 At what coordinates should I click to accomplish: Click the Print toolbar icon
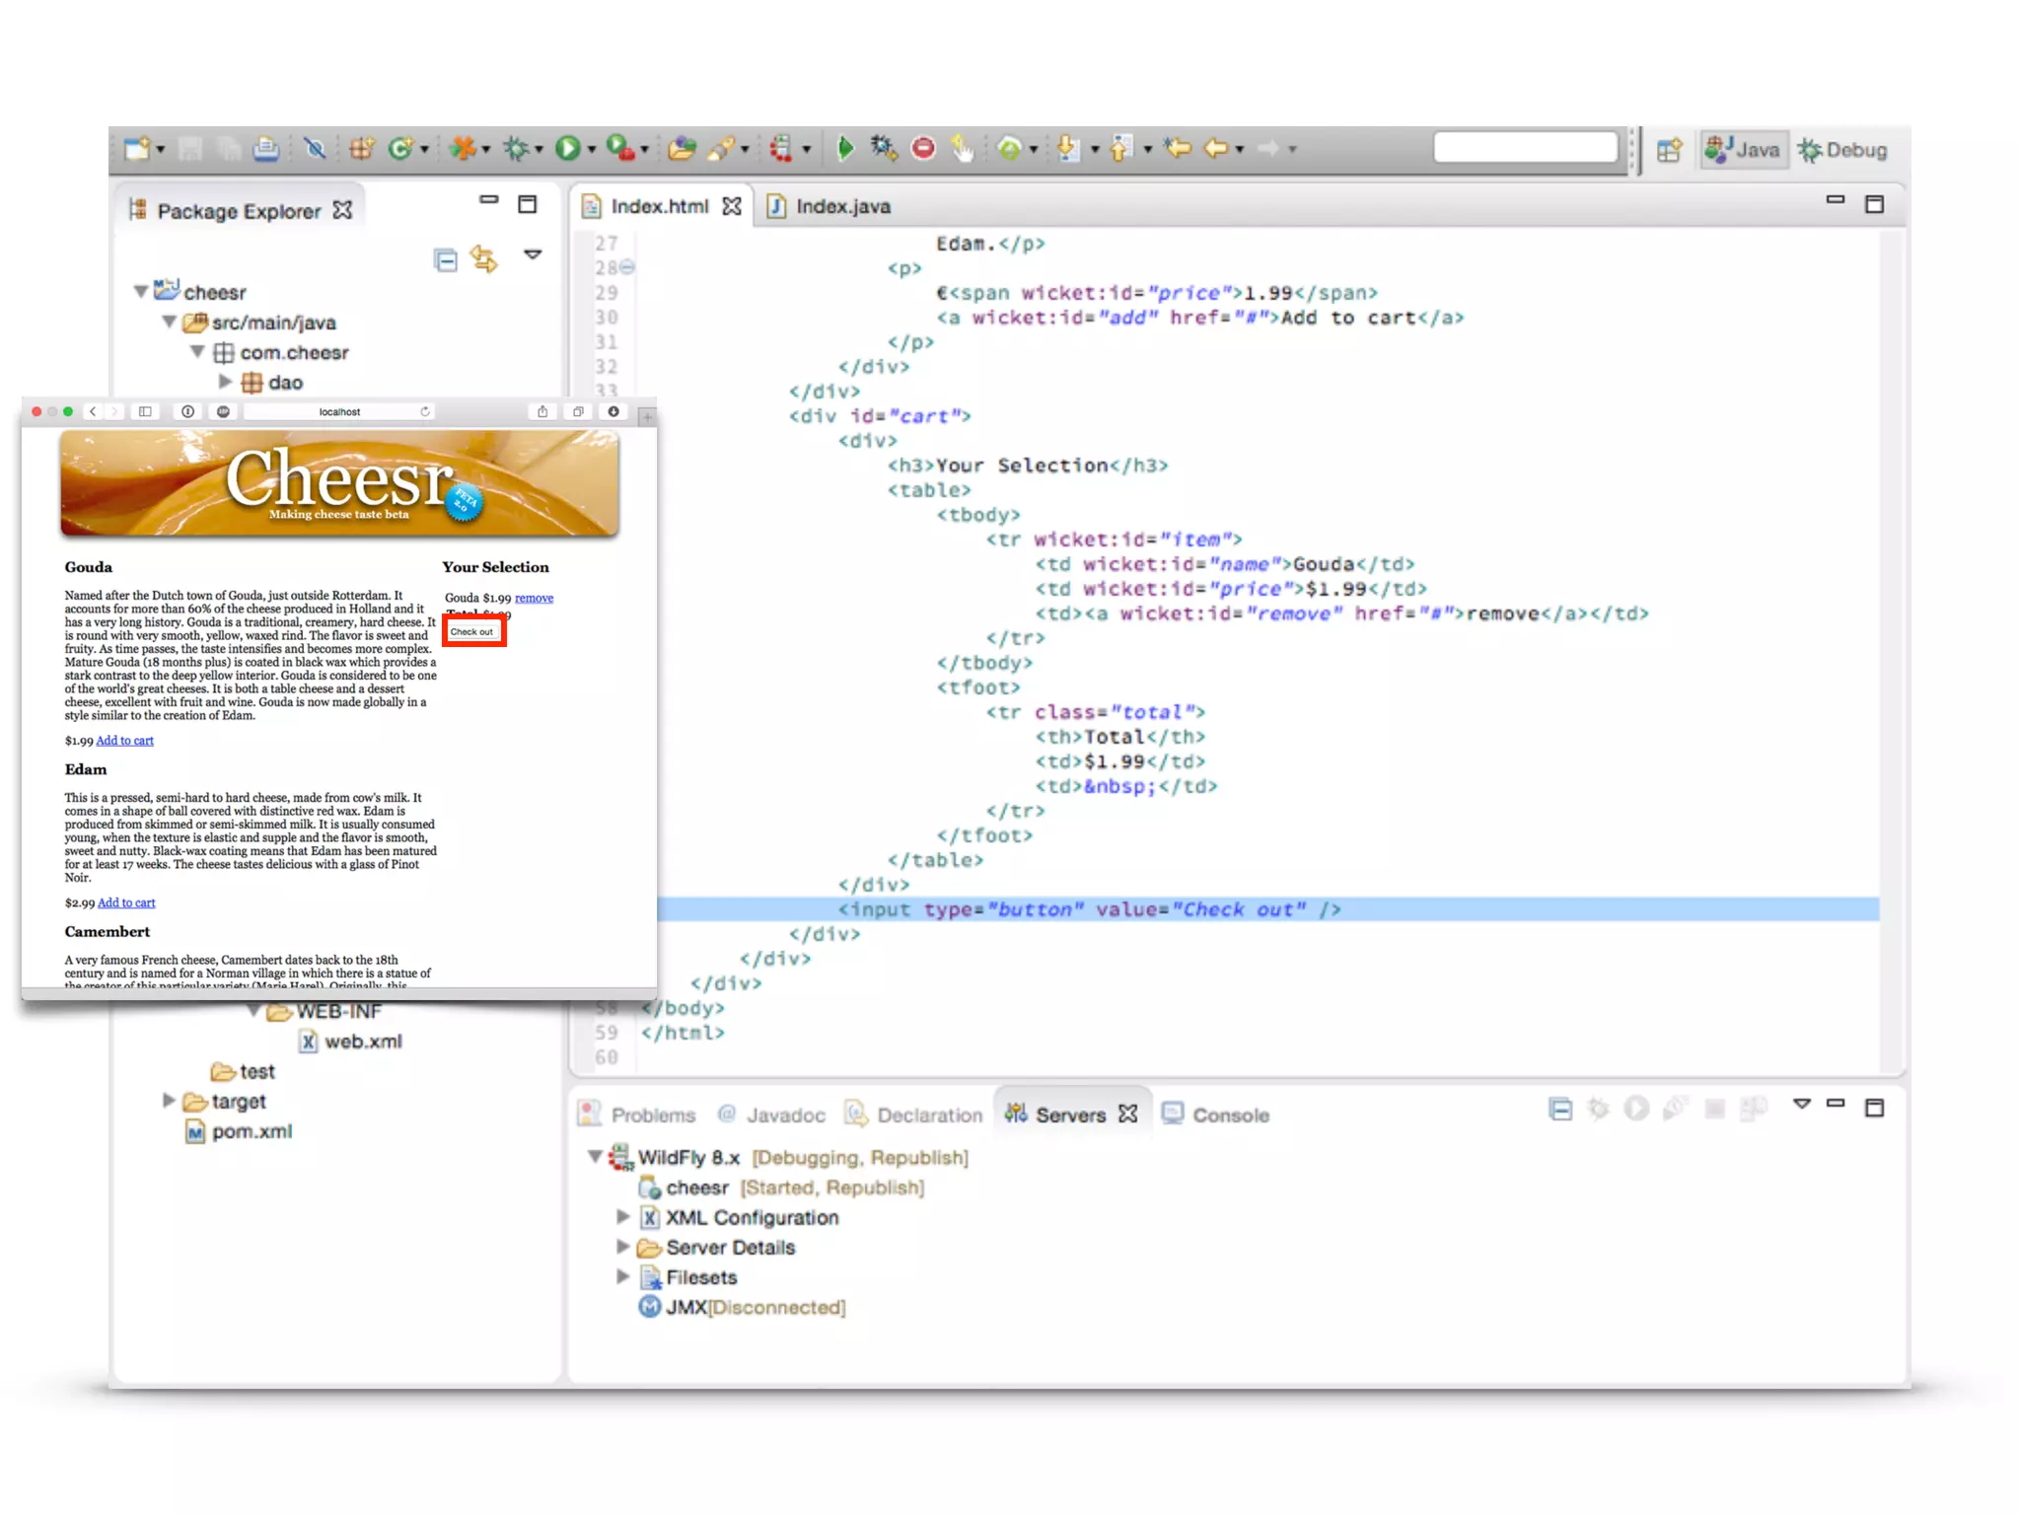click(x=265, y=149)
